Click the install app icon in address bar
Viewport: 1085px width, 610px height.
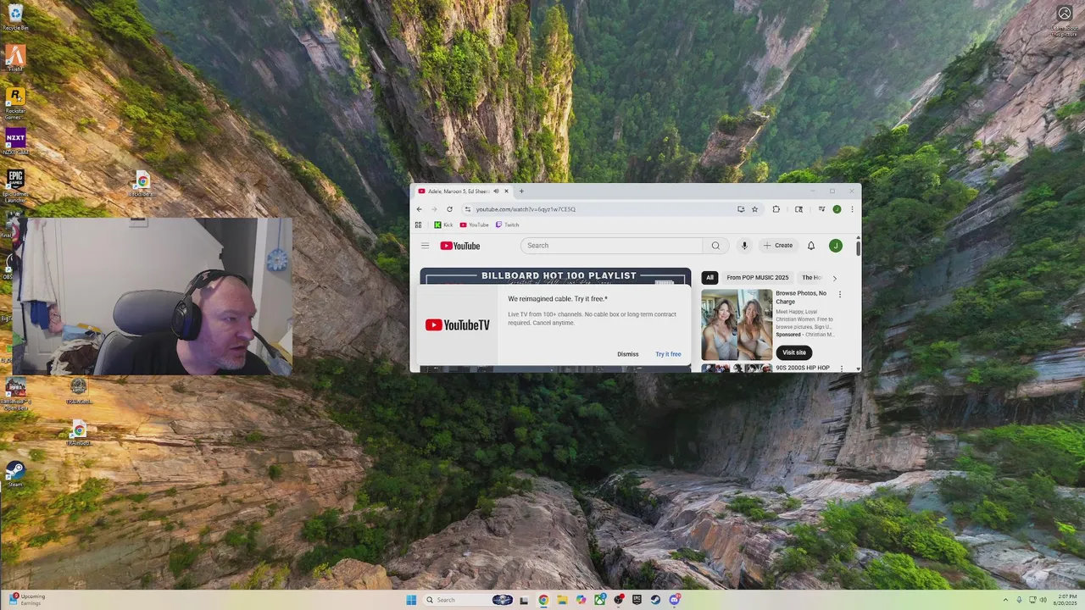[741, 209]
